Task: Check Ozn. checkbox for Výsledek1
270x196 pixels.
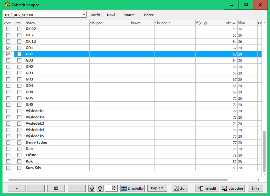Action: tap(19, 111)
